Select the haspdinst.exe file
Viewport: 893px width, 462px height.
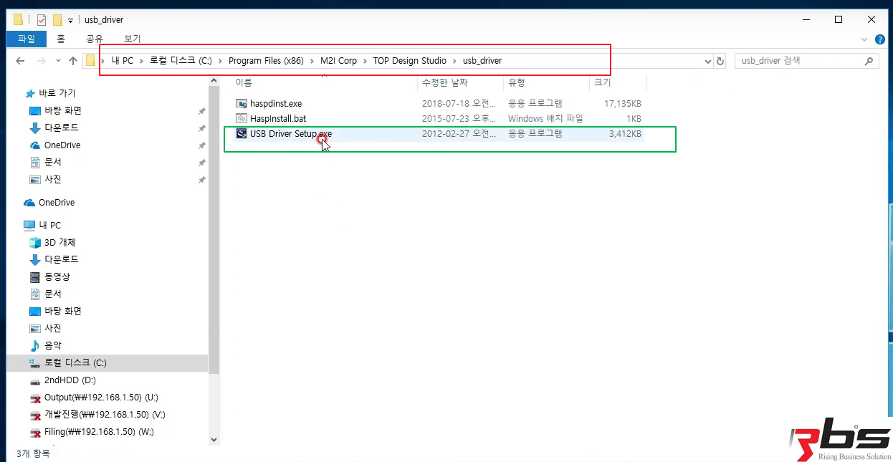[x=276, y=104]
